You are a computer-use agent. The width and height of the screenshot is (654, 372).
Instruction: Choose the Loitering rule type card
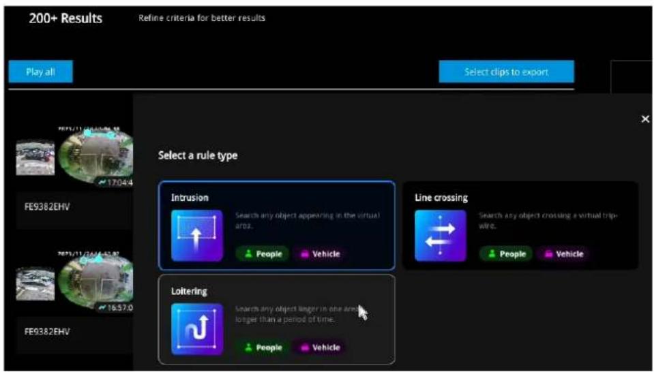pyautogui.click(x=276, y=319)
